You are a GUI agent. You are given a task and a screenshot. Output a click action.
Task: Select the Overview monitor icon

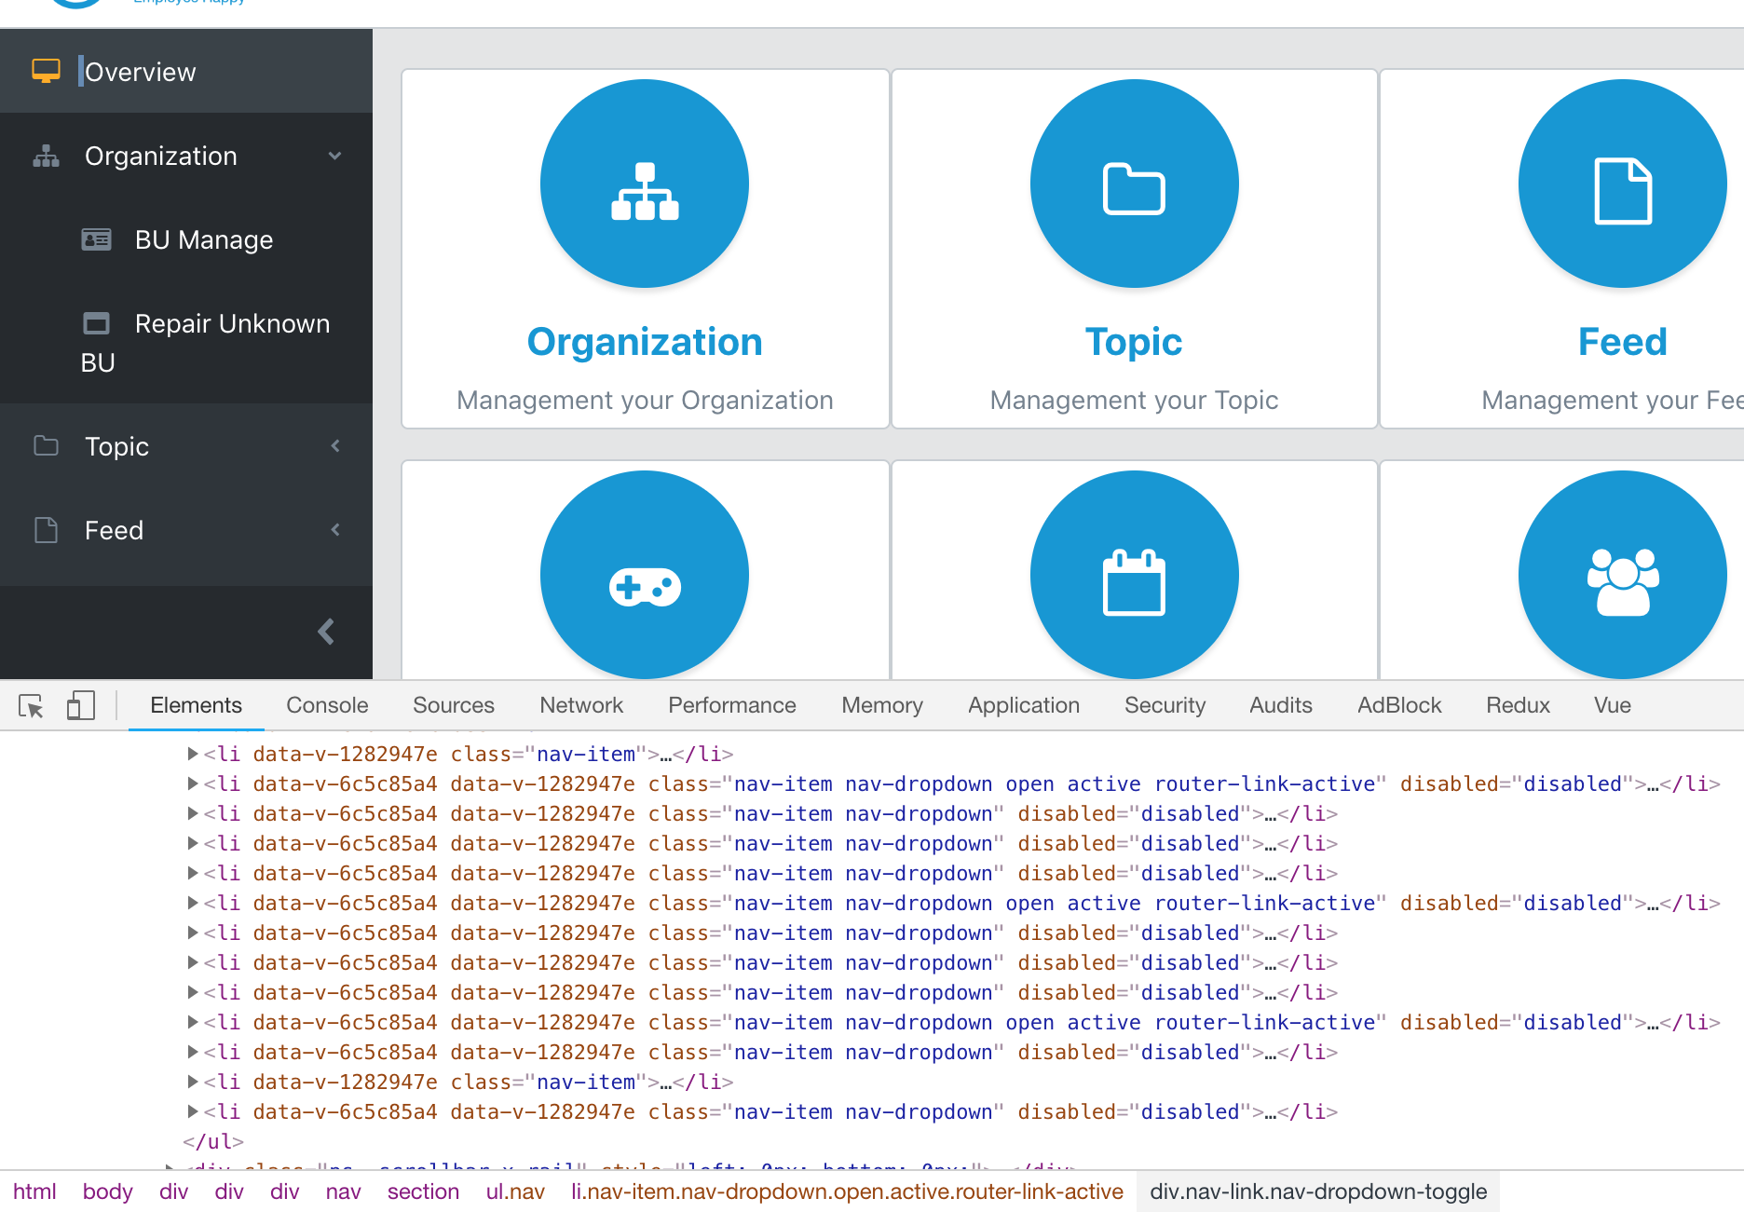(x=47, y=70)
